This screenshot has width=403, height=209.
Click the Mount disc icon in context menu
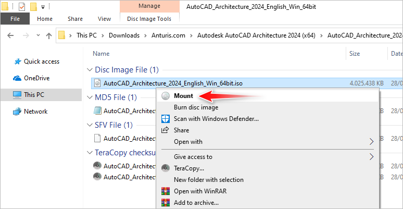(x=166, y=96)
